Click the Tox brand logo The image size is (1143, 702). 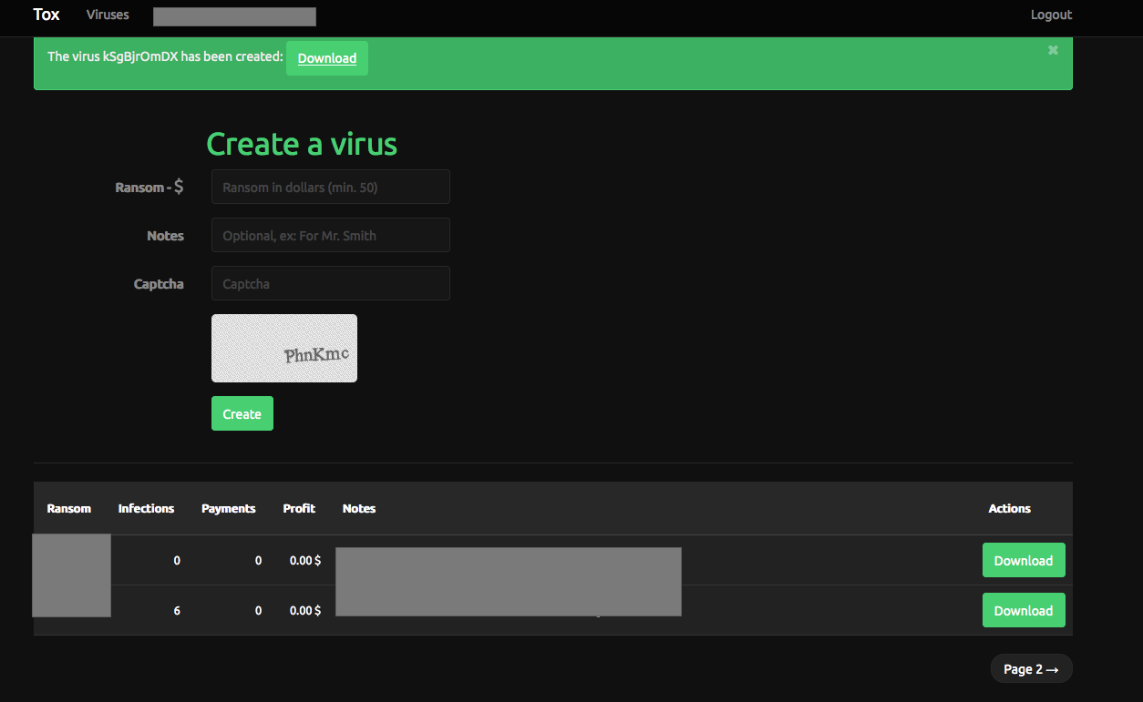click(x=46, y=15)
